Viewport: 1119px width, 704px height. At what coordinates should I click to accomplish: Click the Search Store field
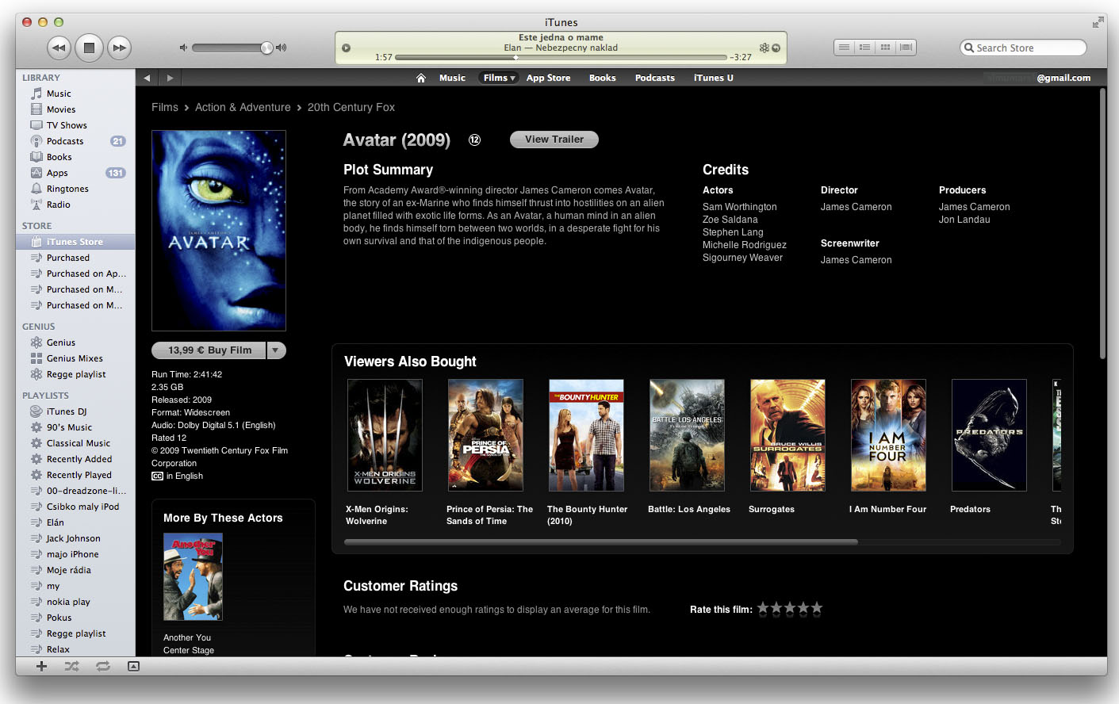click(1023, 48)
